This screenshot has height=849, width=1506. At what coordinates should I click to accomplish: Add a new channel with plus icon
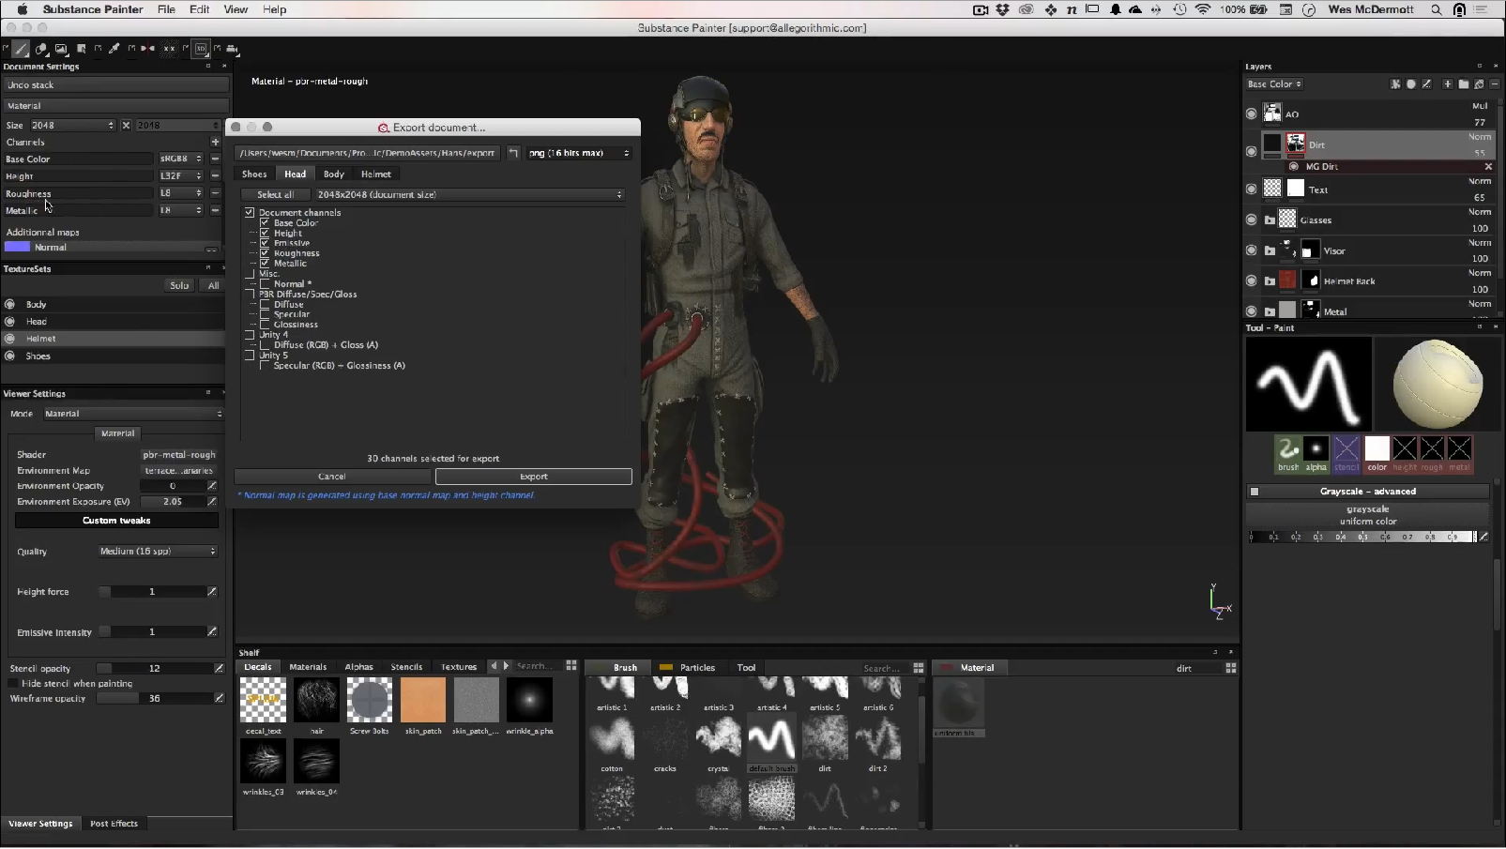[x=215, y=142]
